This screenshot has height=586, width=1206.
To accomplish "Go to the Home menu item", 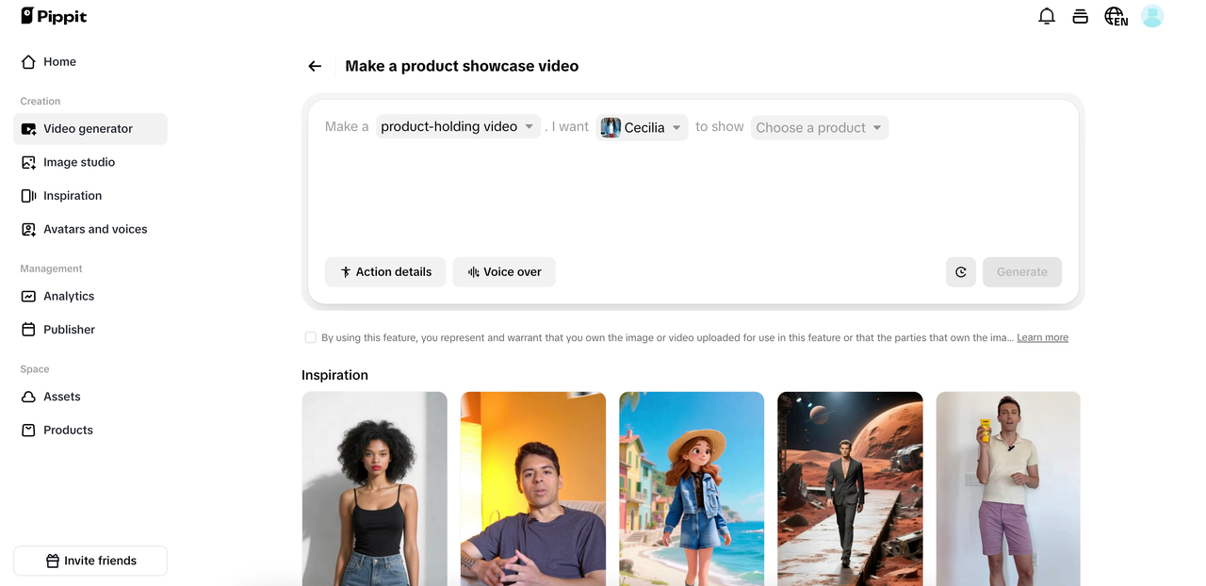I will tap(59, 61).
